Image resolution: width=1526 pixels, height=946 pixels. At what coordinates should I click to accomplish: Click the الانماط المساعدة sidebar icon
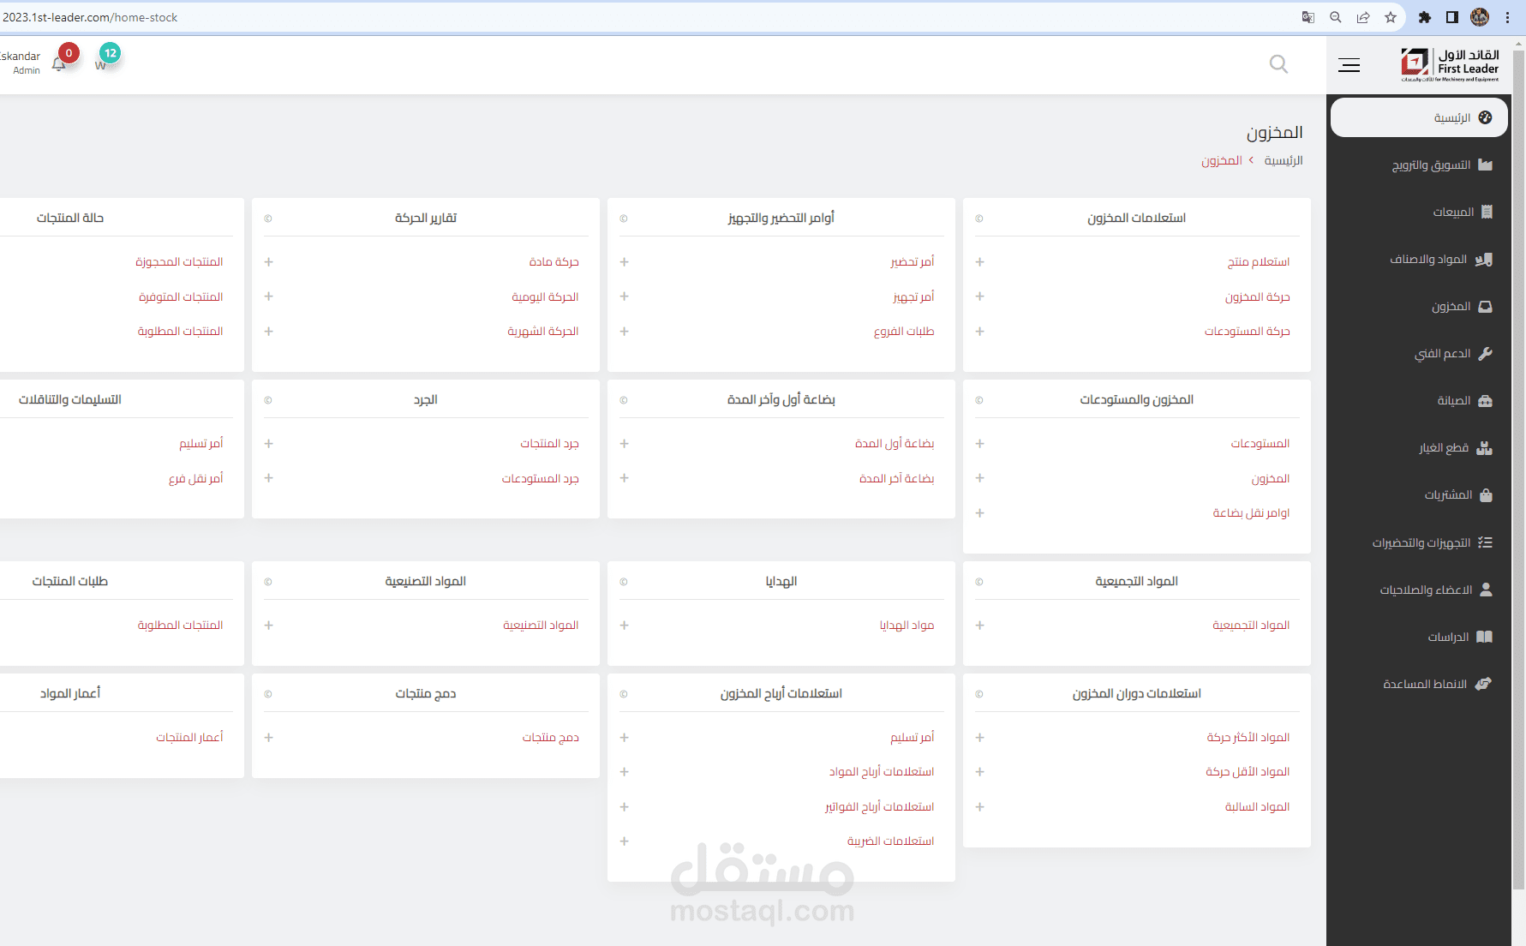(x=1484, y=684)
